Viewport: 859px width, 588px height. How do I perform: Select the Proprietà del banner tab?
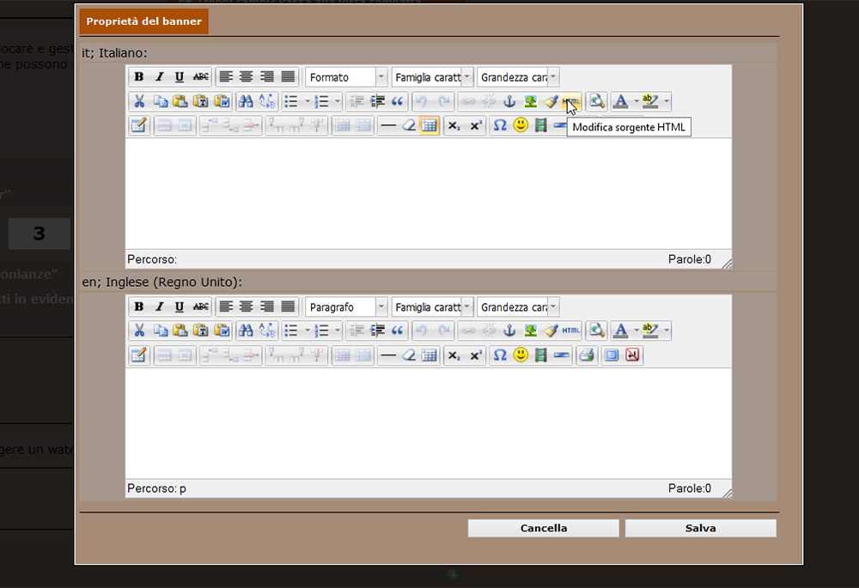(x=144, y=21)
